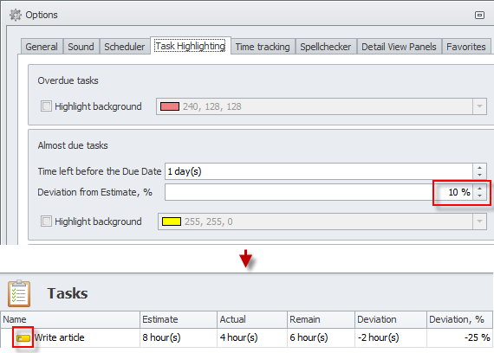Screen dimensions: 494x353
Task: Switch to the General tab
Action: [42, 47]
